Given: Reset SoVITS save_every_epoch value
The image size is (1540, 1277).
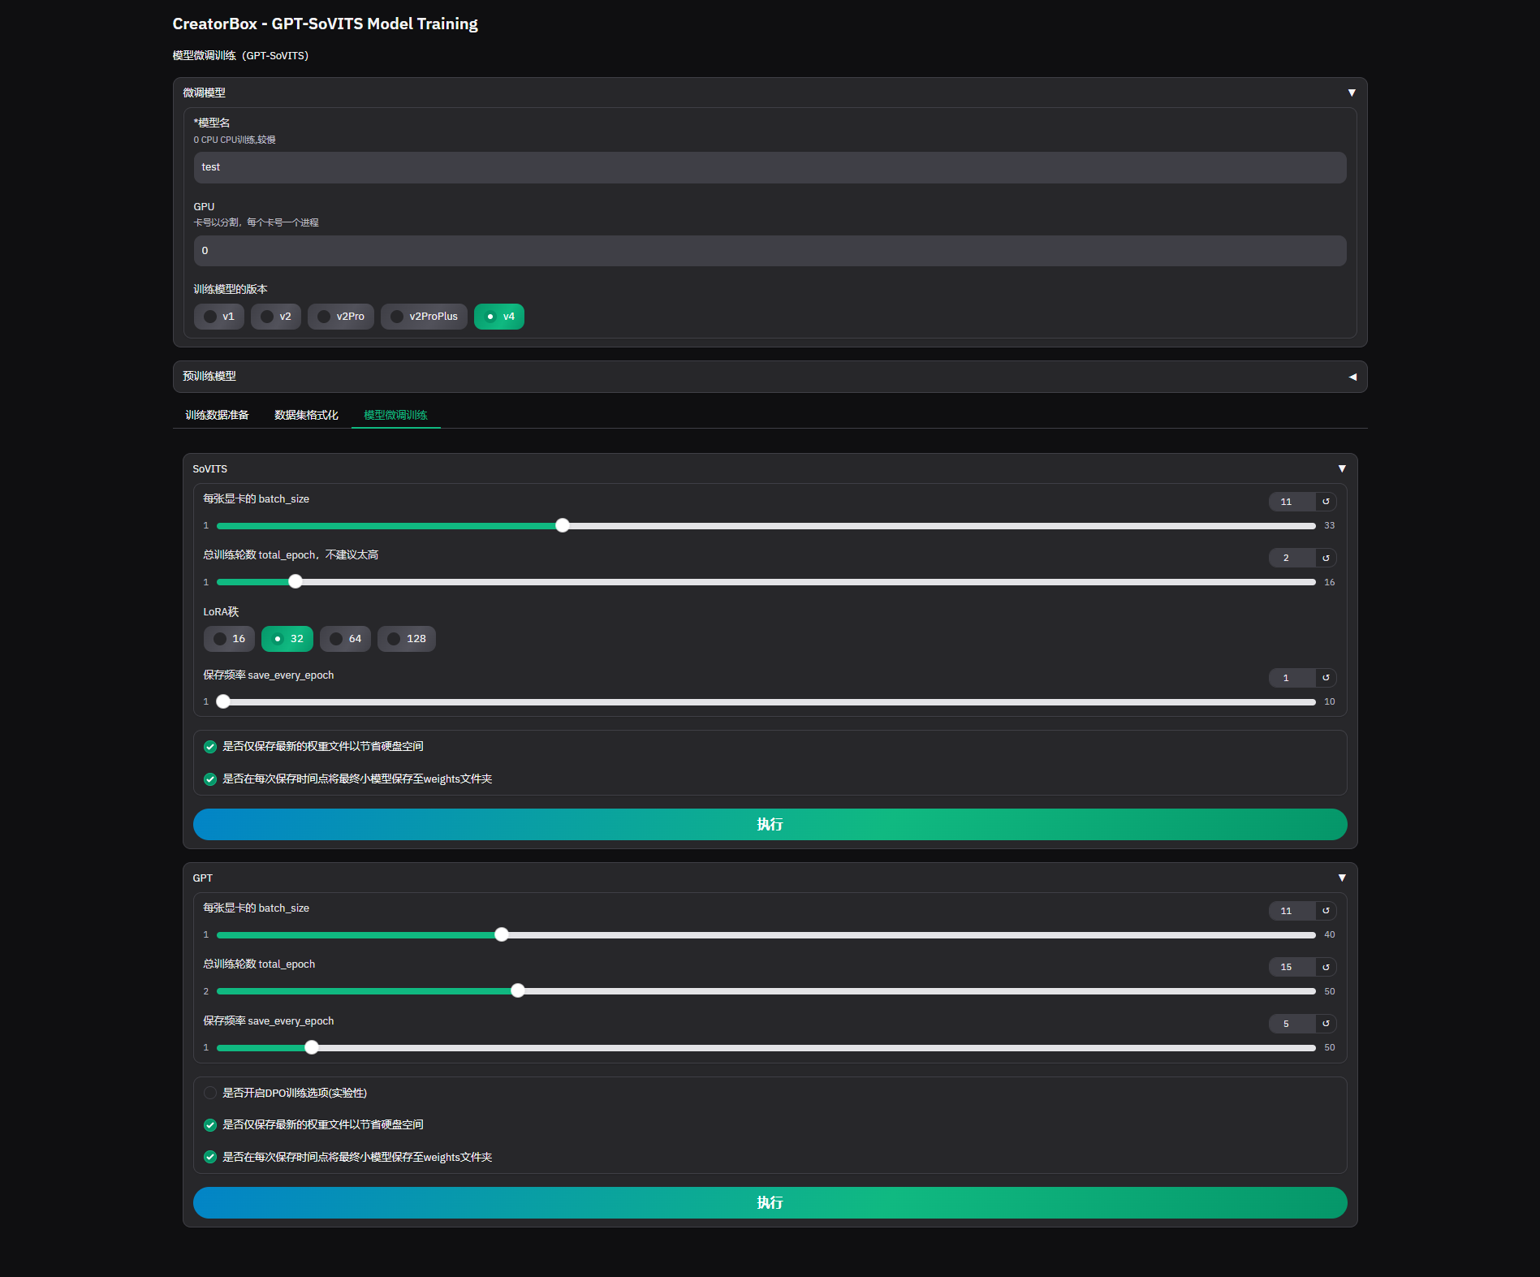Looking at the screenshot, I should [x=1326, y=678].
